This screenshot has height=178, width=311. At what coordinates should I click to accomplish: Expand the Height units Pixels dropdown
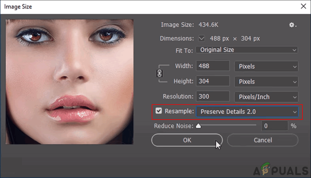click(x=266, y=81)
